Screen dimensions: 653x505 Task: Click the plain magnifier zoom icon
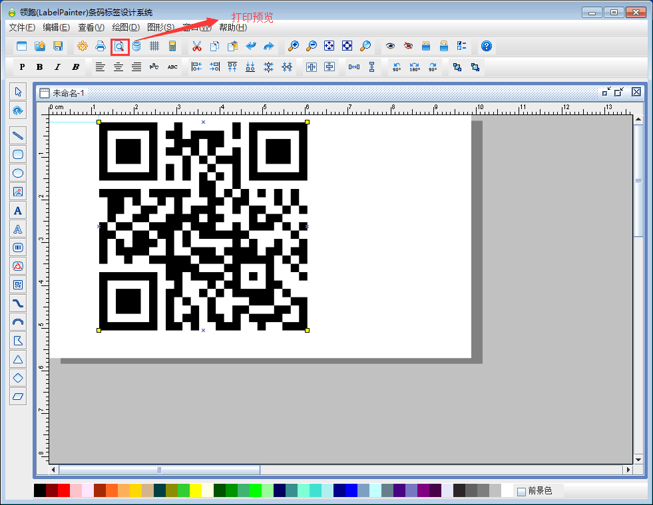coord(365,46)
